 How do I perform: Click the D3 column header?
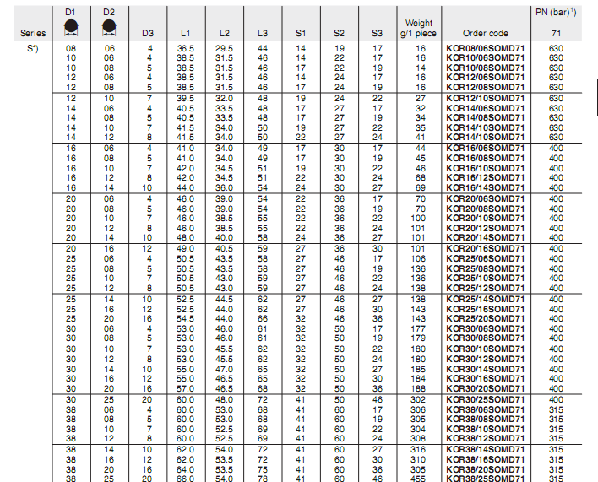click(148, 34)
